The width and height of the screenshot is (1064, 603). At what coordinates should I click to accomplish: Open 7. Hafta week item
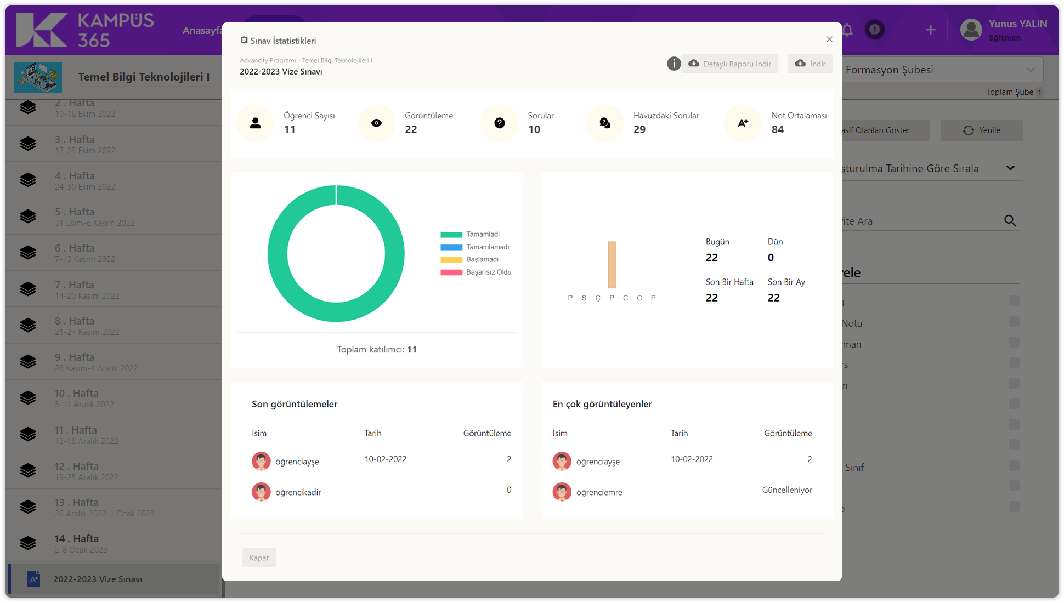click(x=75, y=289)
